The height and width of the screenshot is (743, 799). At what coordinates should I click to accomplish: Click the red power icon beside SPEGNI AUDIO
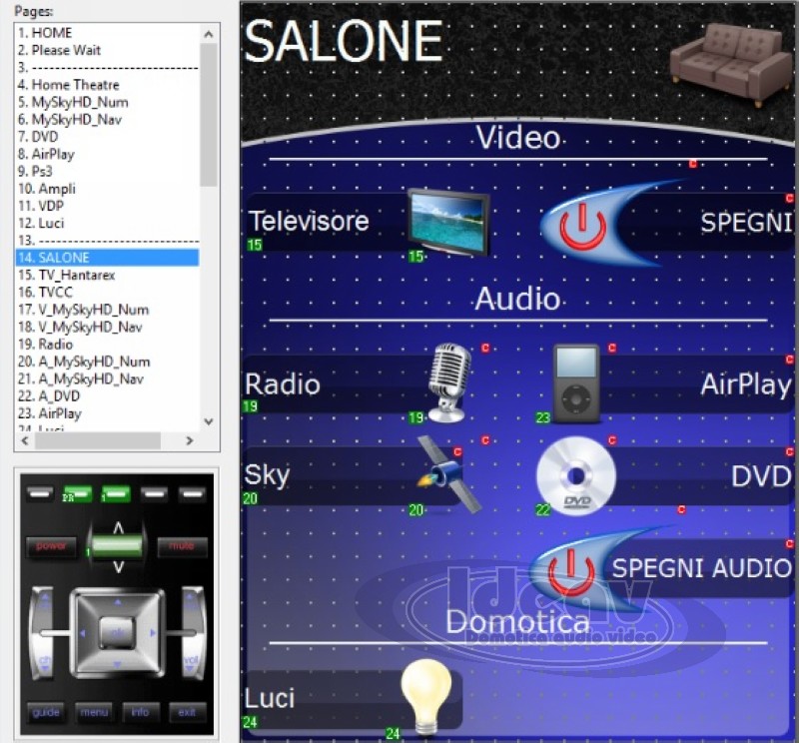point(571,572)
